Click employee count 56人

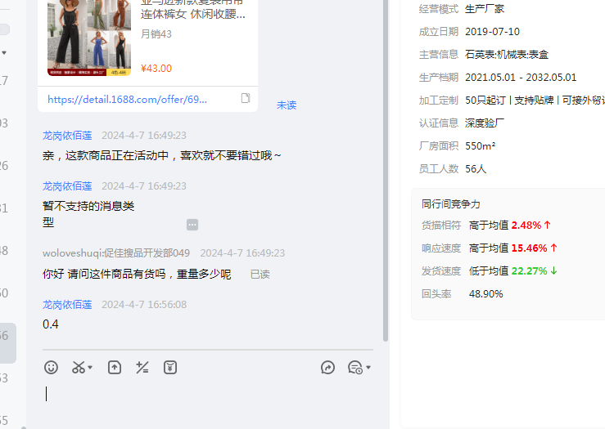click(476, 168)
